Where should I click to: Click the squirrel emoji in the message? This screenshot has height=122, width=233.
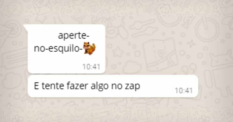(89, 48)
